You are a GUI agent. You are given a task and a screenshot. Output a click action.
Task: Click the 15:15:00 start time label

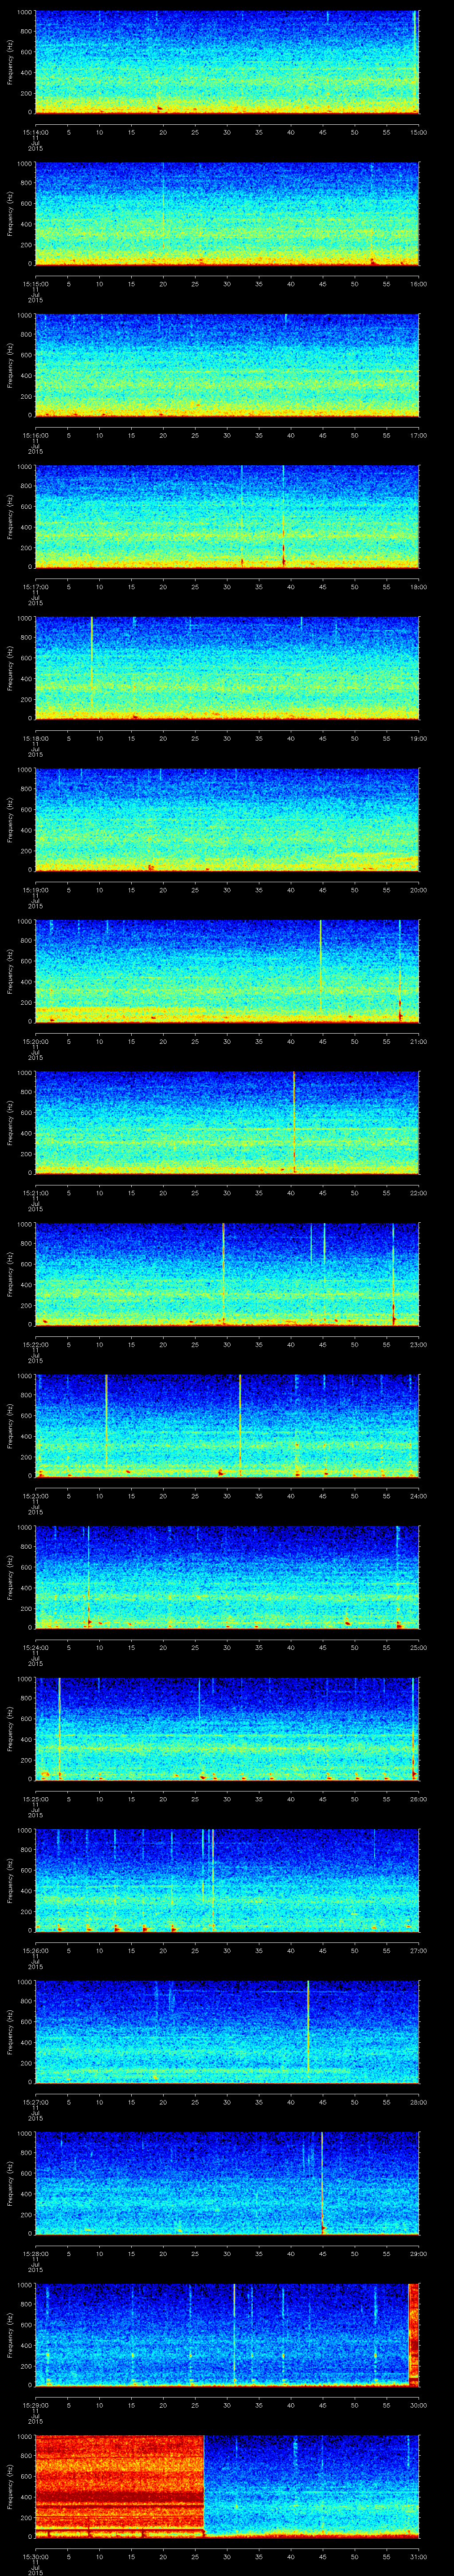point(35,284)
